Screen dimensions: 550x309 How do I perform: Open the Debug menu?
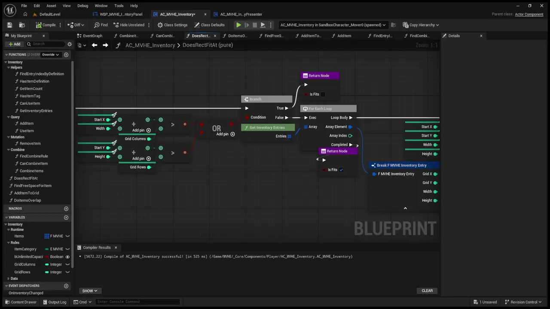[82, 6]
